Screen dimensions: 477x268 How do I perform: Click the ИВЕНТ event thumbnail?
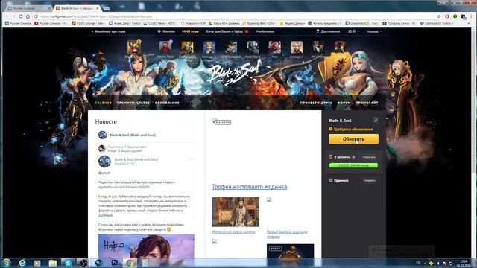click(x=290, y=251)
